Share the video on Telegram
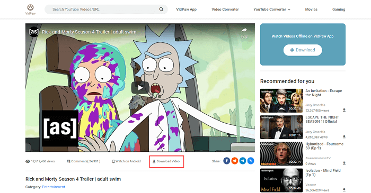 click(x=243, y=161)
